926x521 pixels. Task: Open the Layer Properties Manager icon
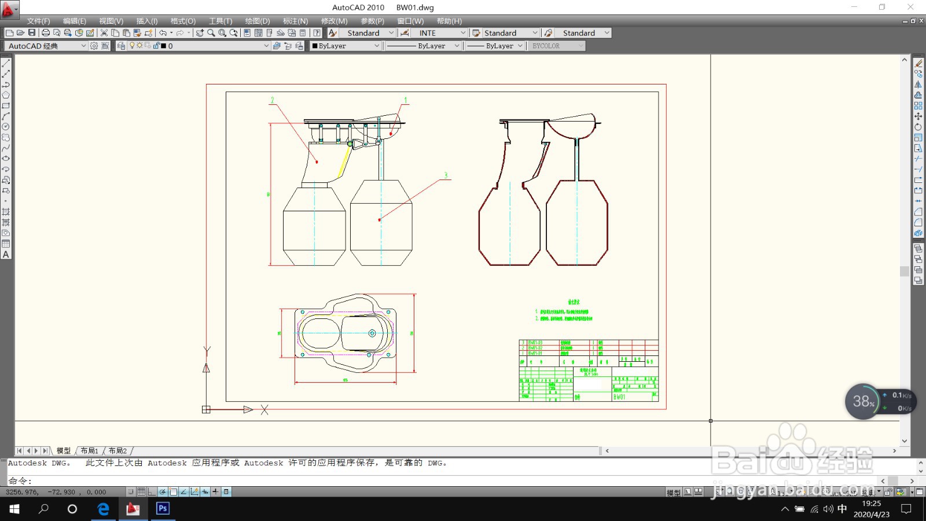122,46
